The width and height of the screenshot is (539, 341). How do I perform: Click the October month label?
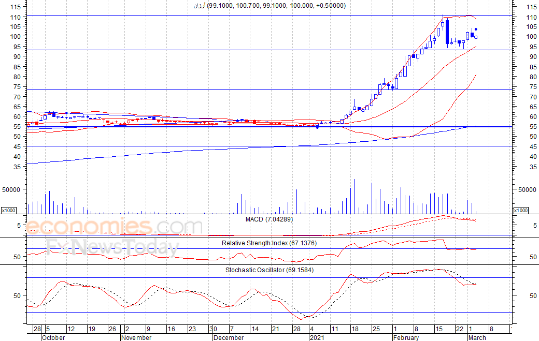(x=53, y=337)
